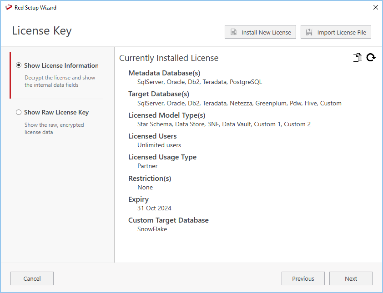The image size is (383, 293).
Task: Click the Currently Installed License heading
Action: 169,58
